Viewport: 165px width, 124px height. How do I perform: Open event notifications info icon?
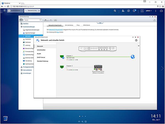[134, 11]
